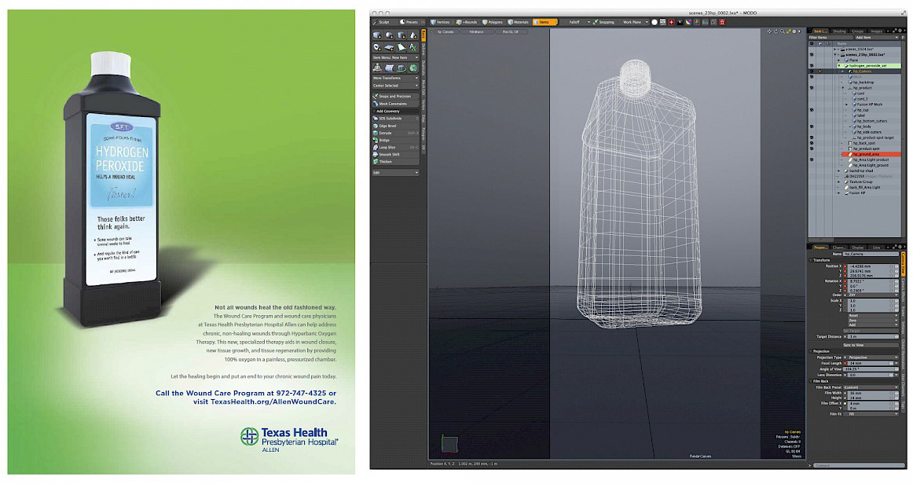Activate the Thicken tool
Screen dimensions: 913x484
pyautogui.click(x=395, y=161)
